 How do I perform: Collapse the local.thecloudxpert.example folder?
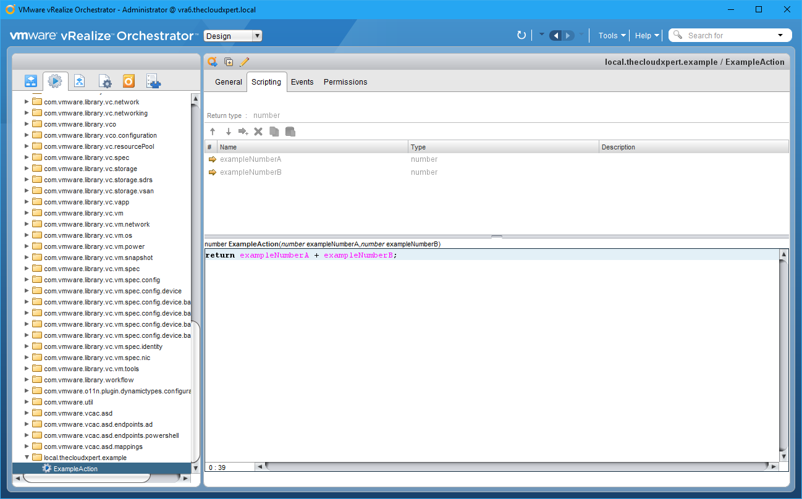tap(27, 458)
